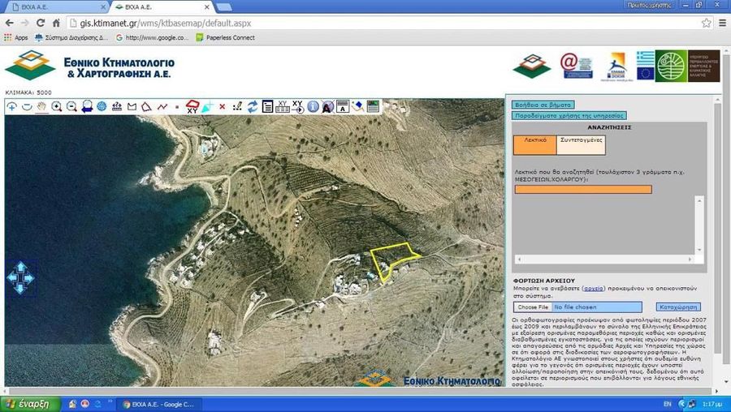Viewport: 731px width, 412px height.
Task: Open the blue info icon
Action: (314, 106)
